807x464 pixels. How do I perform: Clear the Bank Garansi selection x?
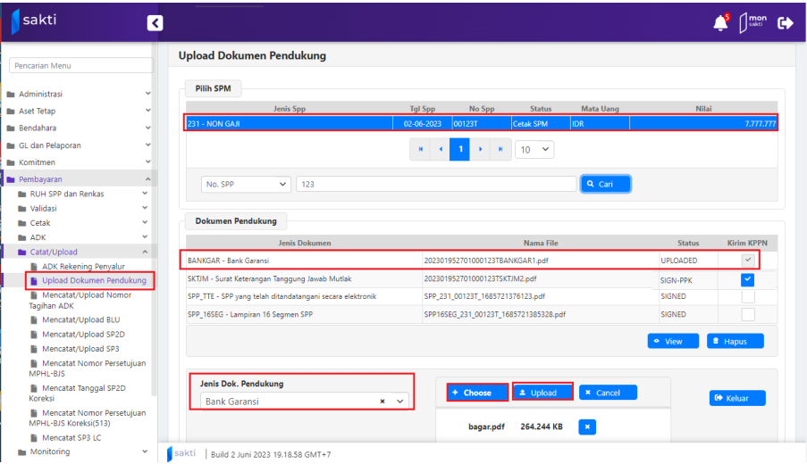382,402
